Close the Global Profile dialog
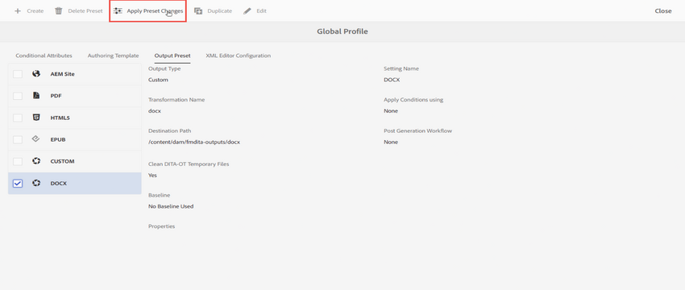685x290 pixels. [x=662, y=11]
